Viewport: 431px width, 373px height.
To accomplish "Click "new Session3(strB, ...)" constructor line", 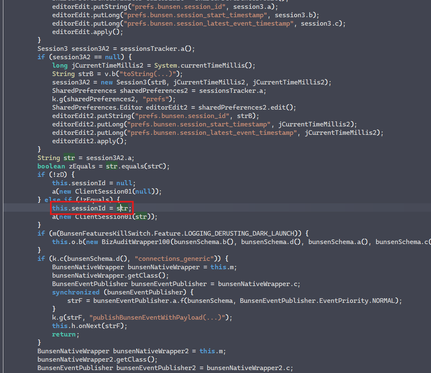I will (x=192, y=82).
